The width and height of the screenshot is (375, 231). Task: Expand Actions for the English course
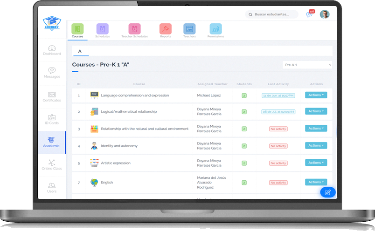(x=316, y=182)
